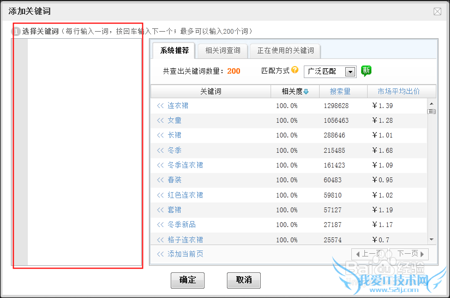Sort by the 搜索量 column header
The height and width of the screenshot is (298, 450).
pyautogui.click(x=340, y=91)
